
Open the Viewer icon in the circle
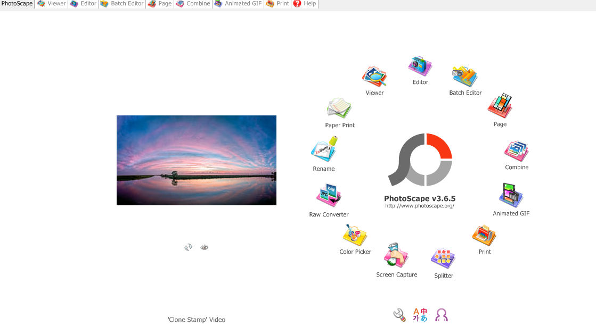pos(374,77)
